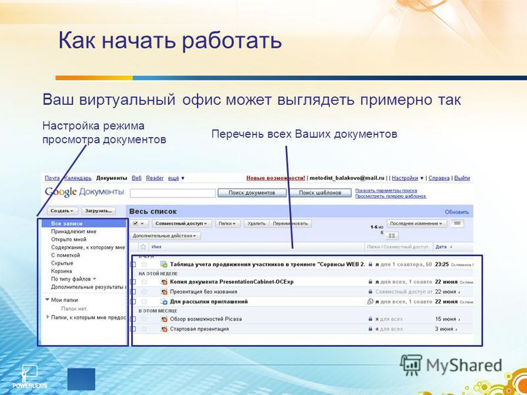Click the presentation icon of Копия документа PresentationCabinet-OCExp

pos(164,282)
